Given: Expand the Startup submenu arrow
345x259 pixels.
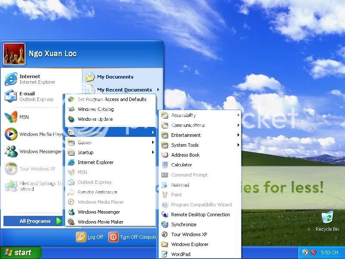Looking at the screenshot, I should [153, 152].
